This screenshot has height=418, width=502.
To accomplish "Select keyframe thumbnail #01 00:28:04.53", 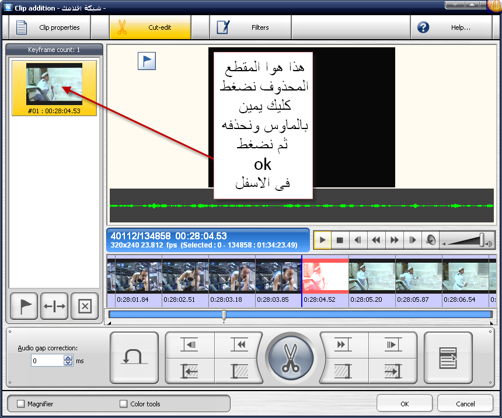I will click(x=54, y=88).
